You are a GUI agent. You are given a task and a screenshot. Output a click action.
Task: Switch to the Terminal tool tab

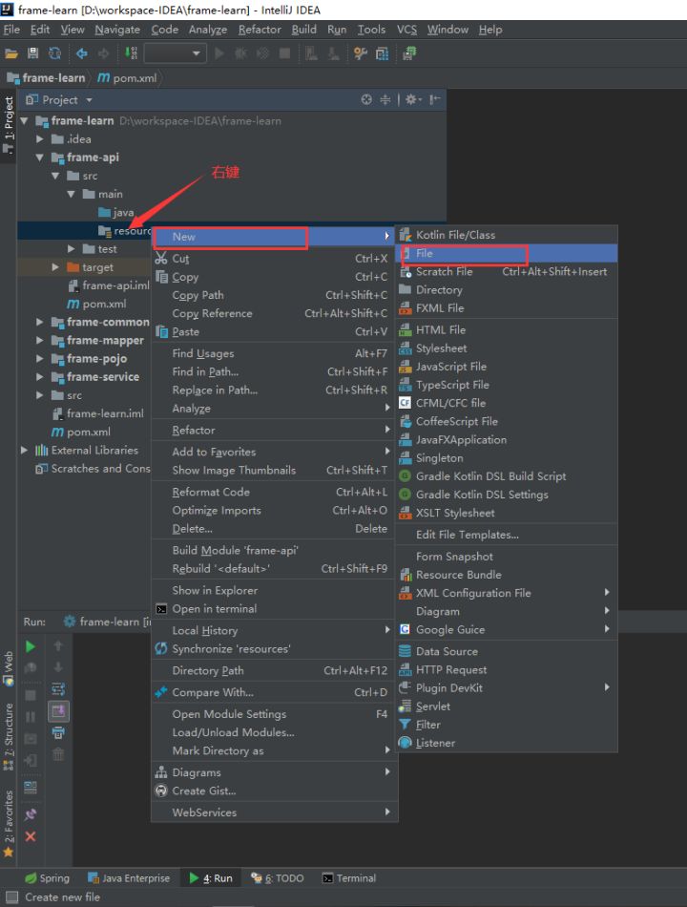[349, 878]
